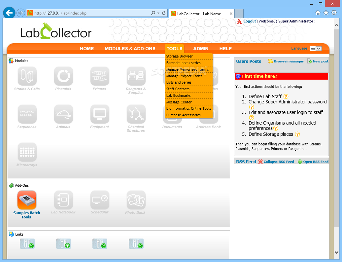Open the Reagents & Supplies module icon
Image resolution: width=342 pixels, height=262 pixels.
[136, 76]
